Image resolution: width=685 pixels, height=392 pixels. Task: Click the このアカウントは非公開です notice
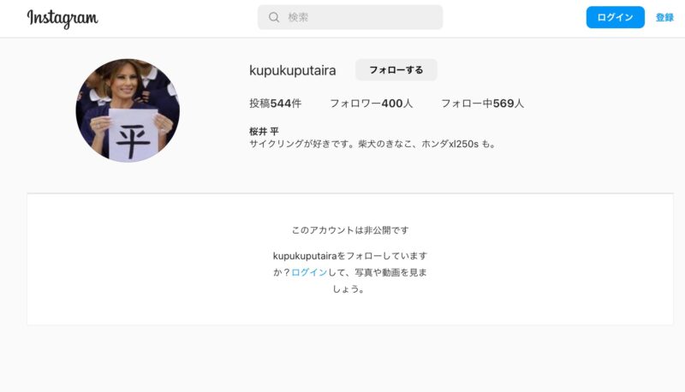pos(350,230)
